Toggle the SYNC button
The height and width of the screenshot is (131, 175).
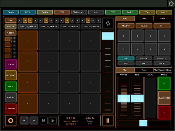tap(11, 20)
